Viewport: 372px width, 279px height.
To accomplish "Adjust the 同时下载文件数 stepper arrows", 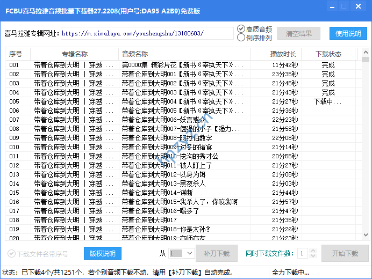I will (305, 253).
